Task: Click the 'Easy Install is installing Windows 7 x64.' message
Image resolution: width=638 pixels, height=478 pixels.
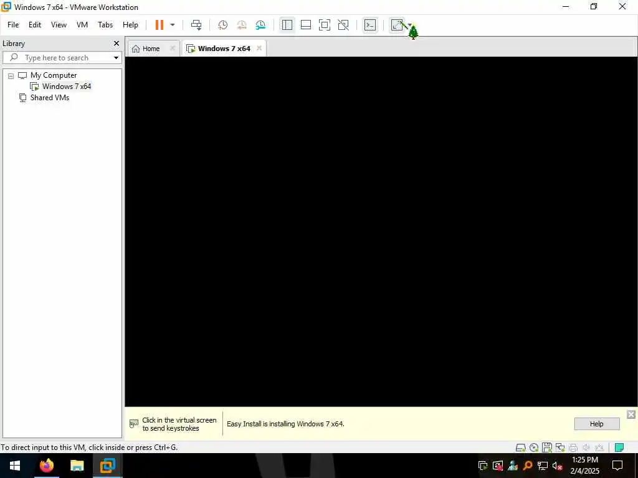Action: coord(285,423)
